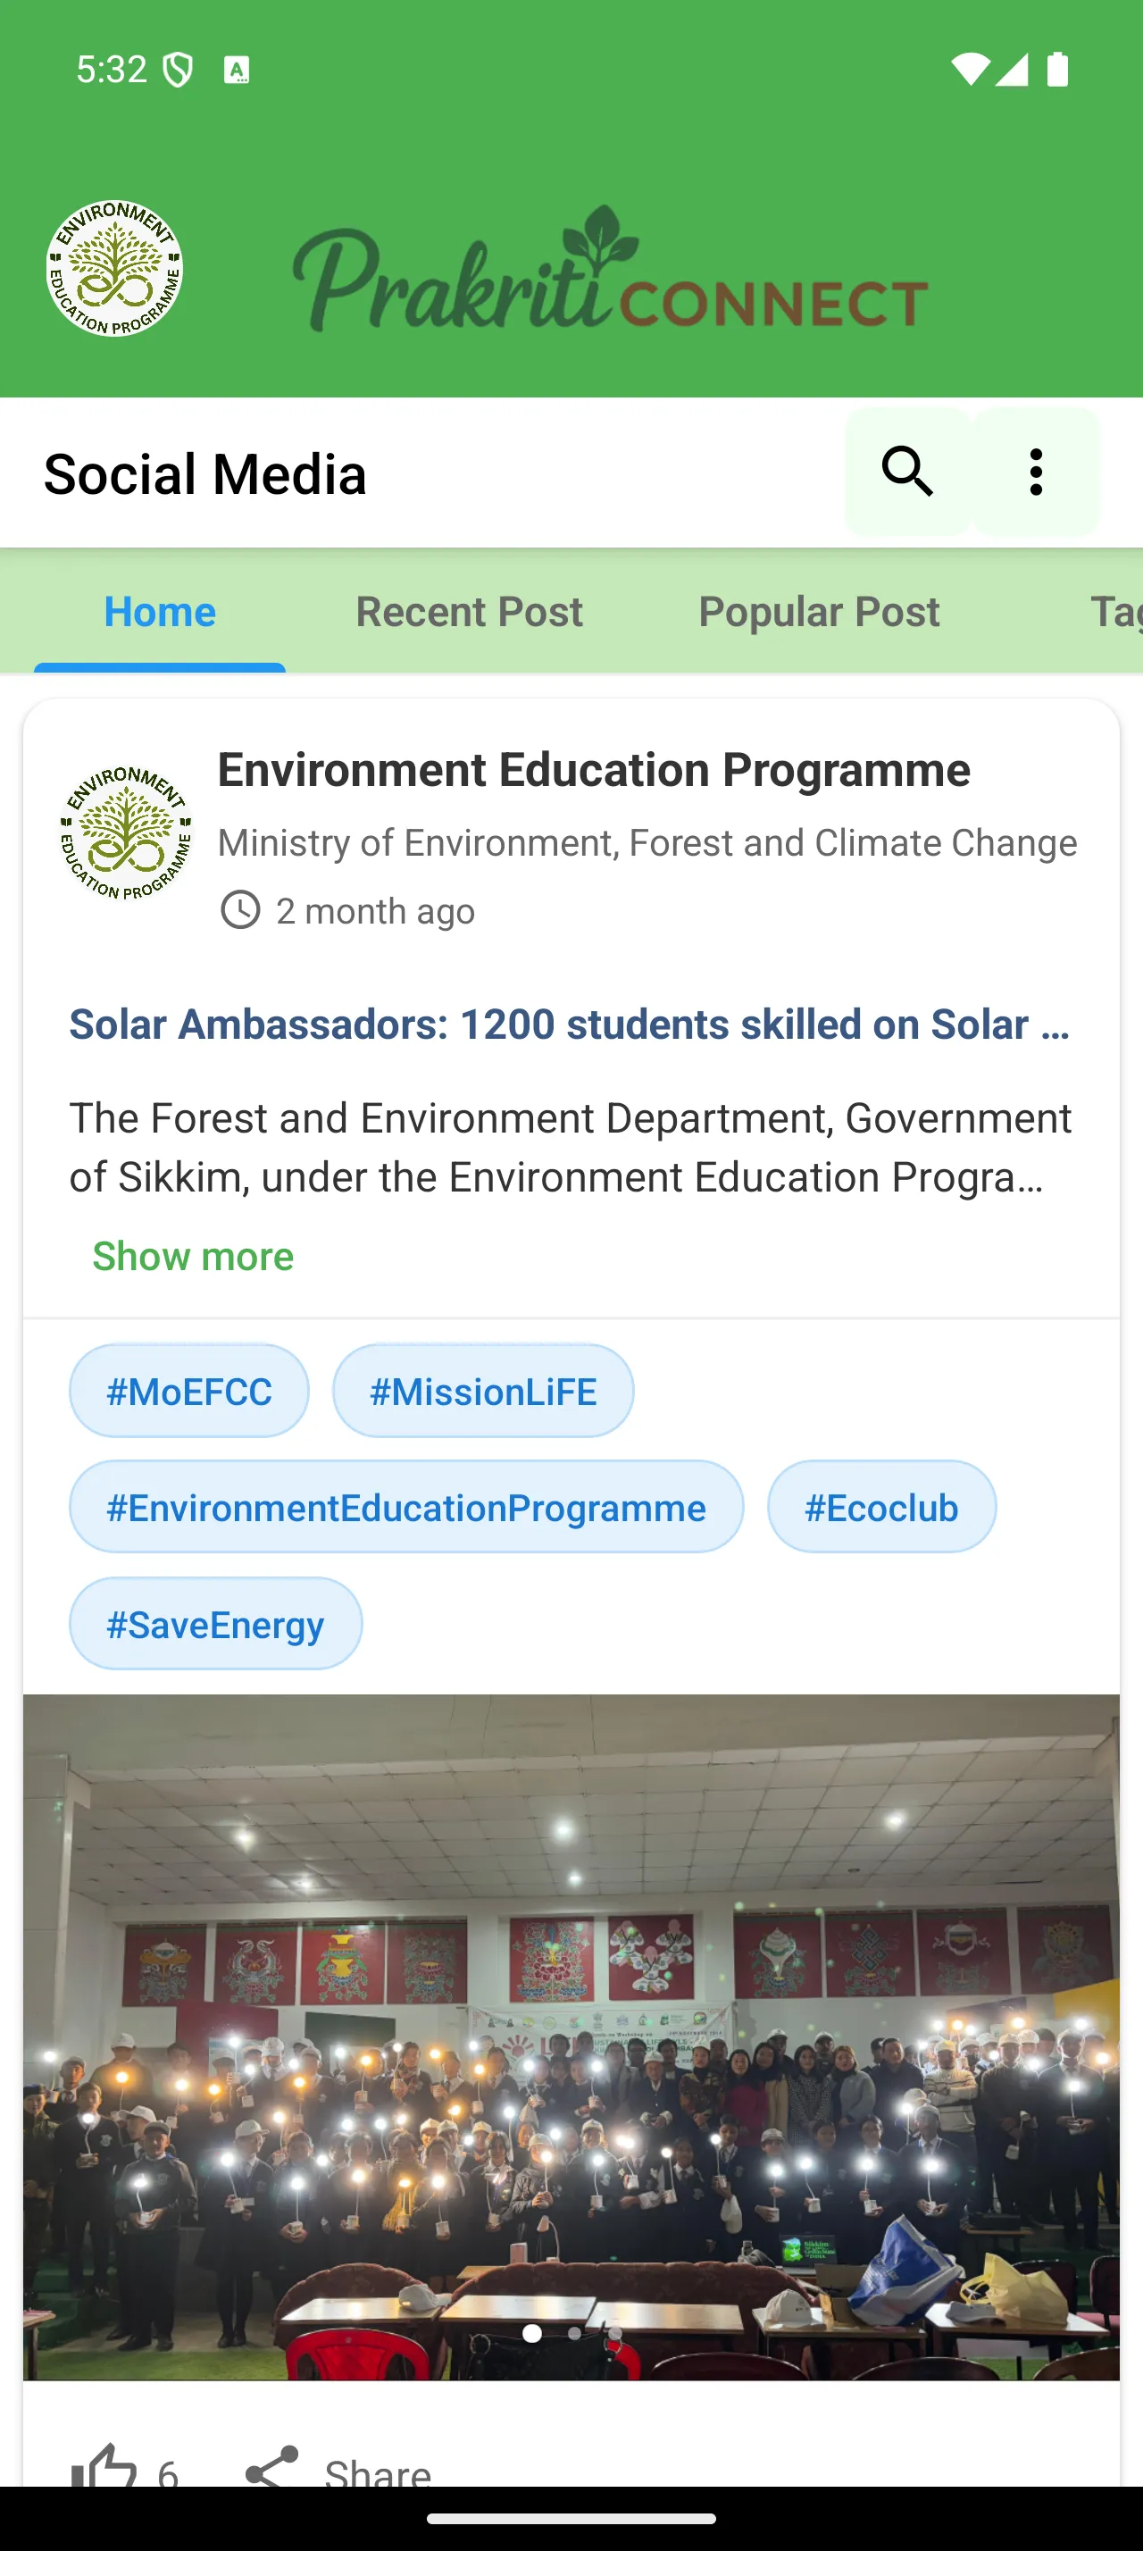Open the three-dot overflow menu
This screenshot has height=2551, width=1143.
[x=1036, y=472]
